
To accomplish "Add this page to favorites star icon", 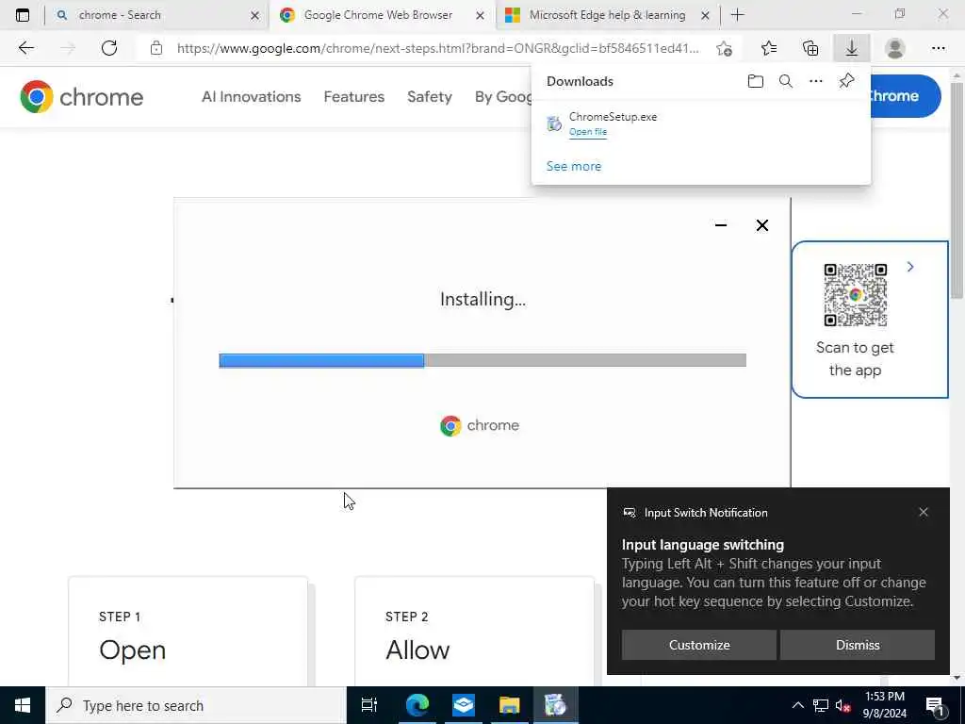I will click(x=725, y=49).
